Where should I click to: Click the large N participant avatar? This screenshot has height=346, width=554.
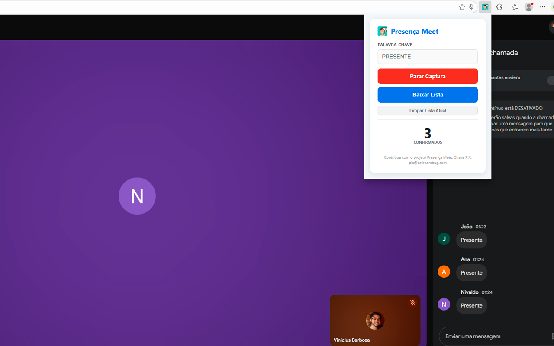pyautogui.click(x=137, y=196)
